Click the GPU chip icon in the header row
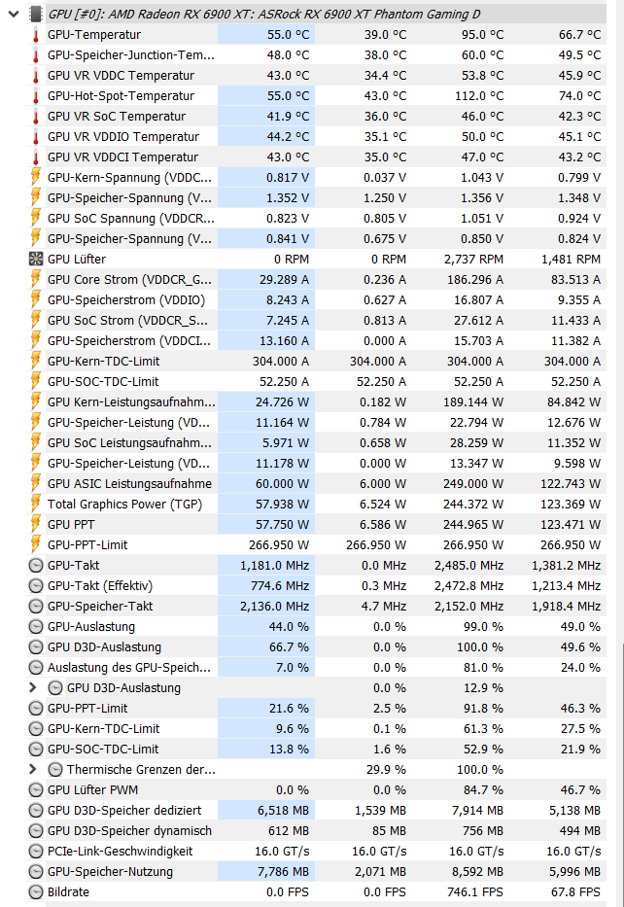This screenshot has height=907, width=624. (x=36, y=14)
